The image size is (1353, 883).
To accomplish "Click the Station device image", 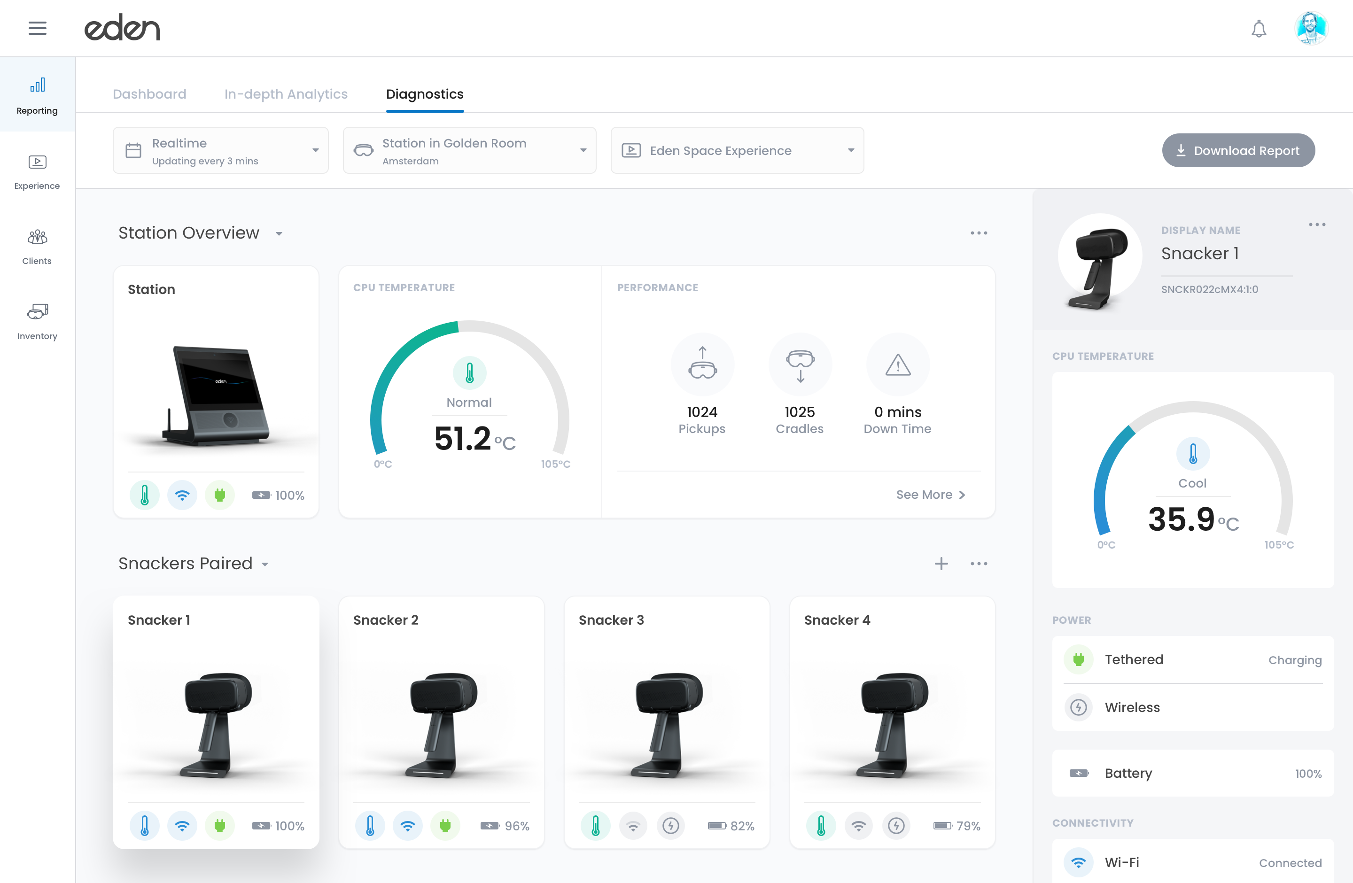I will pos(217,395).
